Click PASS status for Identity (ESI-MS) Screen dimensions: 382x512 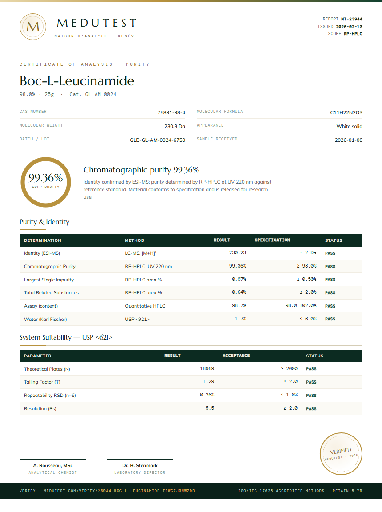tap(330, 253)
